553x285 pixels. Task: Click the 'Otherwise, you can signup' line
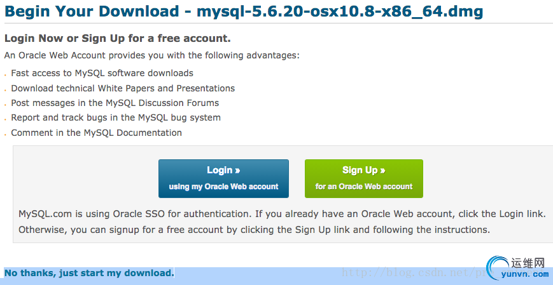[254, 229]
